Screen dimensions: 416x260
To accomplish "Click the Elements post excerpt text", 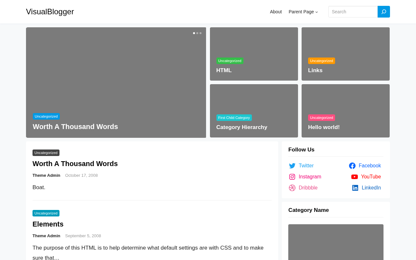I will [x=148, y=253].
